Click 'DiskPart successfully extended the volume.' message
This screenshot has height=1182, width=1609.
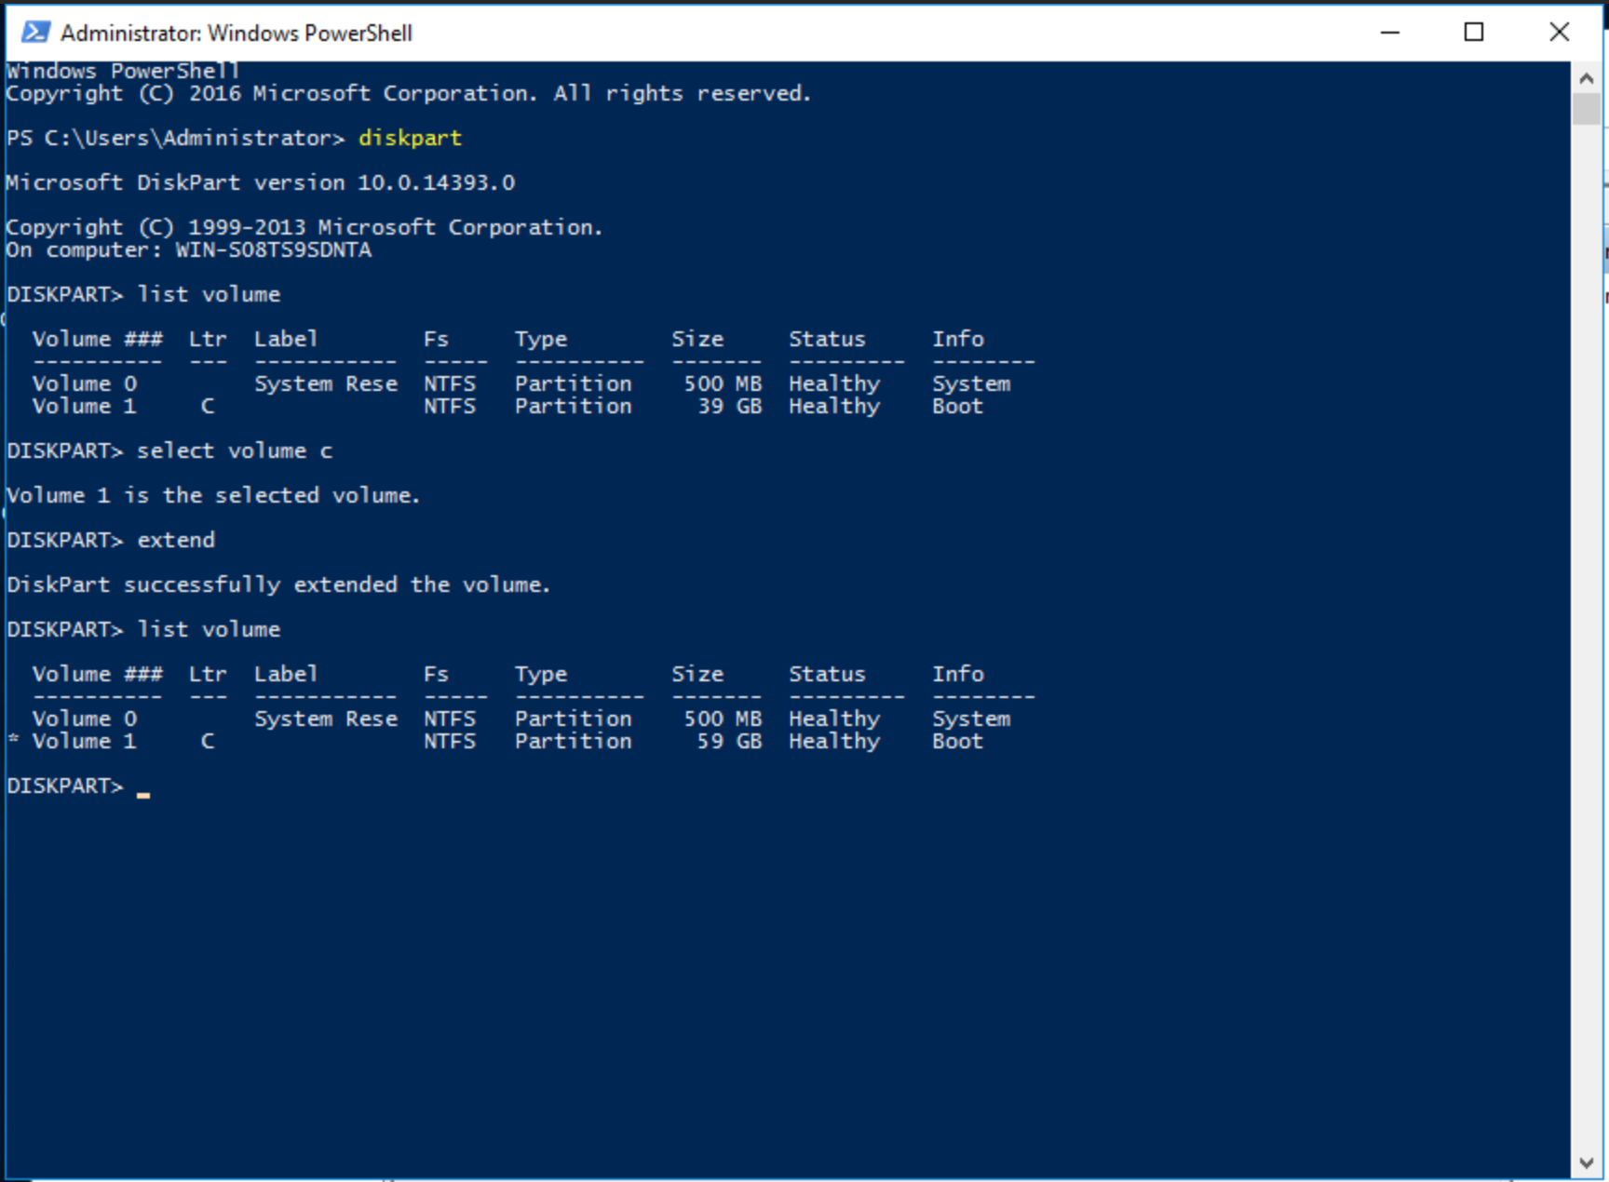click(x=278, y=584)
